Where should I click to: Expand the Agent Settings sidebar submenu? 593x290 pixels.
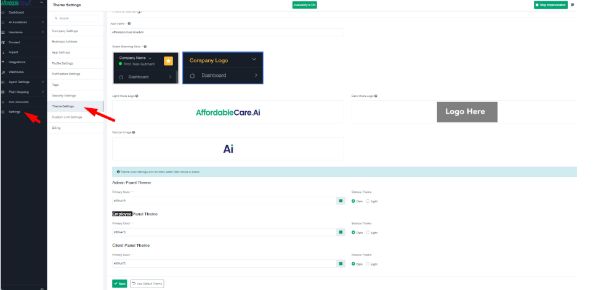(42, 82)
